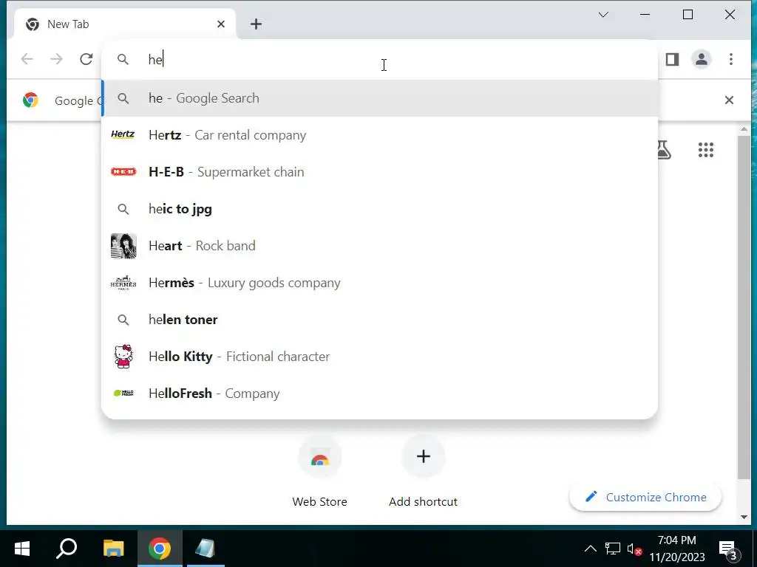This screenshot has width=757, height=567.
Task: Dismiss the Google Chrome infobar with X
Action: [729, 100]
